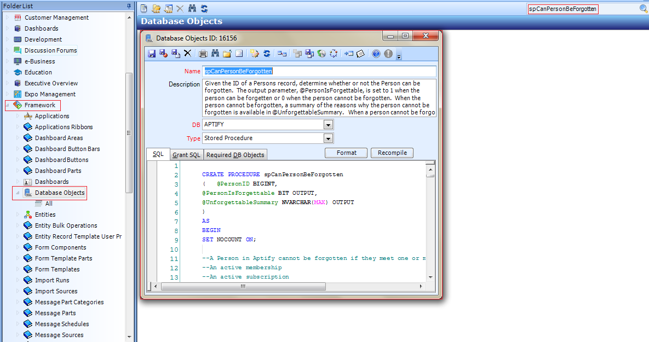
Task: Select Discussion Forums in the Folder List
Action: (50, 50)
